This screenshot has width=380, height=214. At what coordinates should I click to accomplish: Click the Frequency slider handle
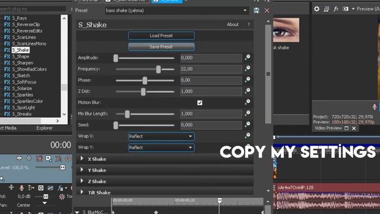(159, 70)
